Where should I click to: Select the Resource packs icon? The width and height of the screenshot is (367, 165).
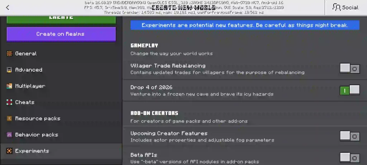[x=9, y=118]
